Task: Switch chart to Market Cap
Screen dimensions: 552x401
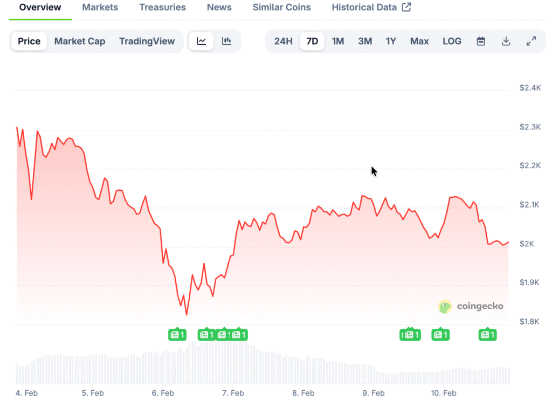Action: click(80, 42)
